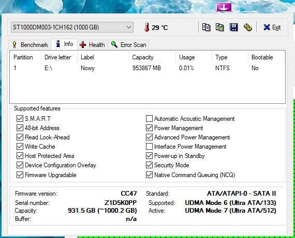
Task: Go to the Error Scan tab
Action: coord(128,45)
